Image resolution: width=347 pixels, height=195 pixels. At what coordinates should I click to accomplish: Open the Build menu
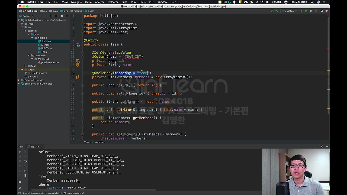[124, 2]
